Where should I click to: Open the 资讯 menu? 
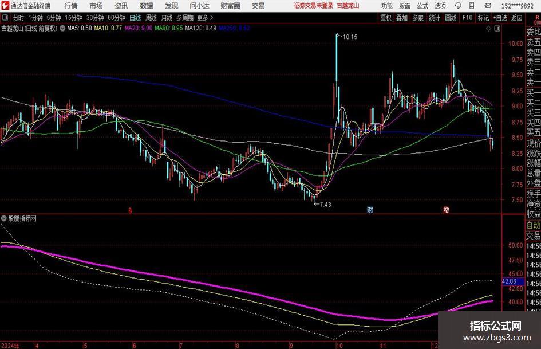[121, 6]
